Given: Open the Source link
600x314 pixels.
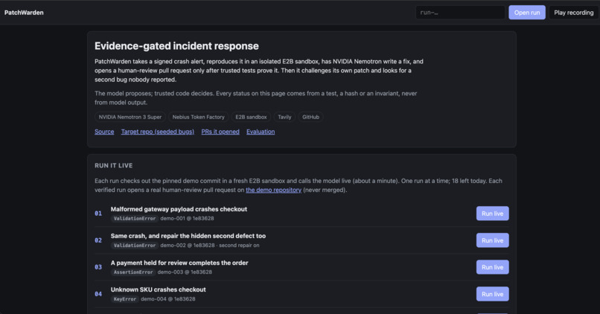Looking at the screenshot, I should [104, 132].
